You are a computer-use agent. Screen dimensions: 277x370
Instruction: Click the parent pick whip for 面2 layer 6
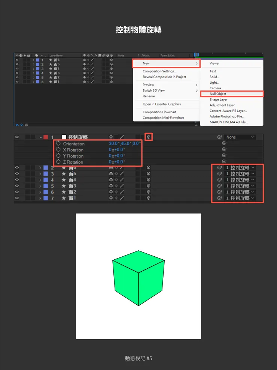219,192
